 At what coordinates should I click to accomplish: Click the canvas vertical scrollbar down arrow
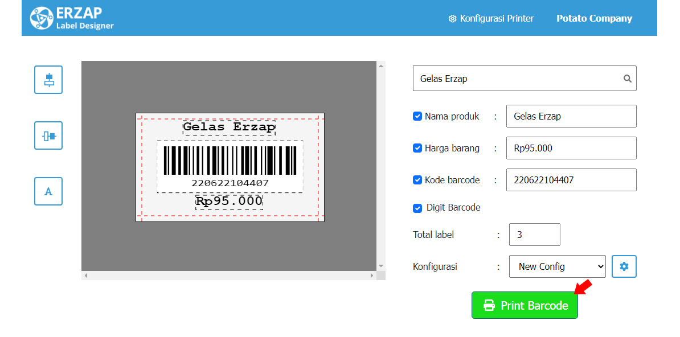point(381,266)
